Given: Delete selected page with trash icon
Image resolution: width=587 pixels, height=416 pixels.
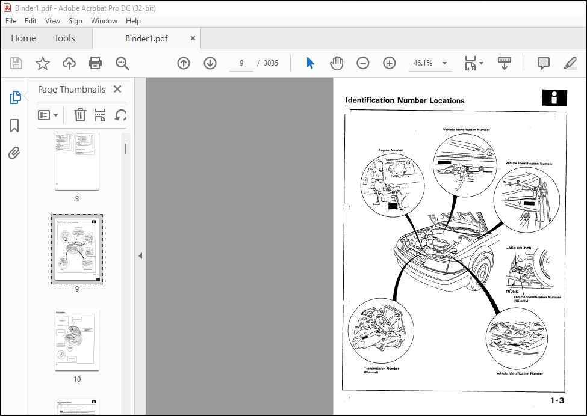Looking at the screenshot, I should point(80,115).
